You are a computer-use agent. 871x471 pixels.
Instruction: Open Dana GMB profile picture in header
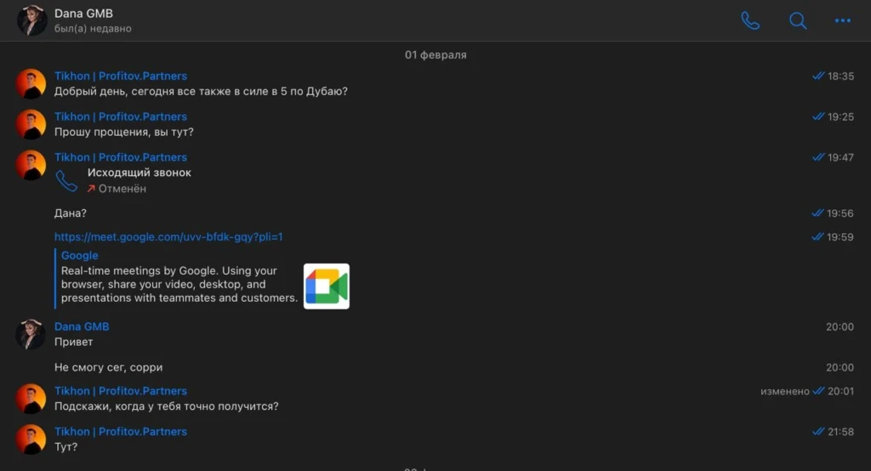[x=31, y=20]
